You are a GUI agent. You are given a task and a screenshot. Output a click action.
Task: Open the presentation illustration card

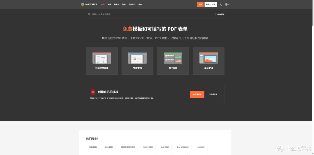[x=208, y=61]
